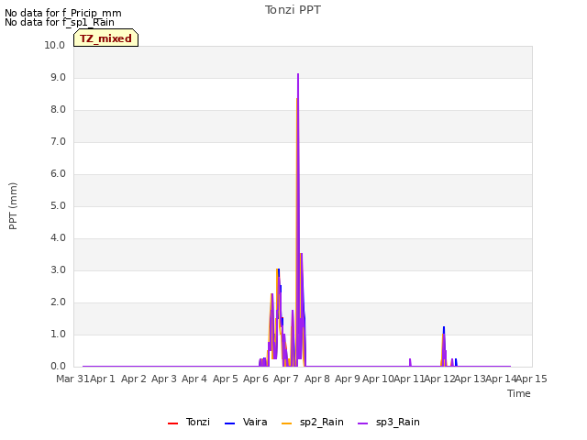Click the 1.0 y-axis tick label
Image resolution: width=587 pixels, height=440 pixels.
click(x=58, y=334)
